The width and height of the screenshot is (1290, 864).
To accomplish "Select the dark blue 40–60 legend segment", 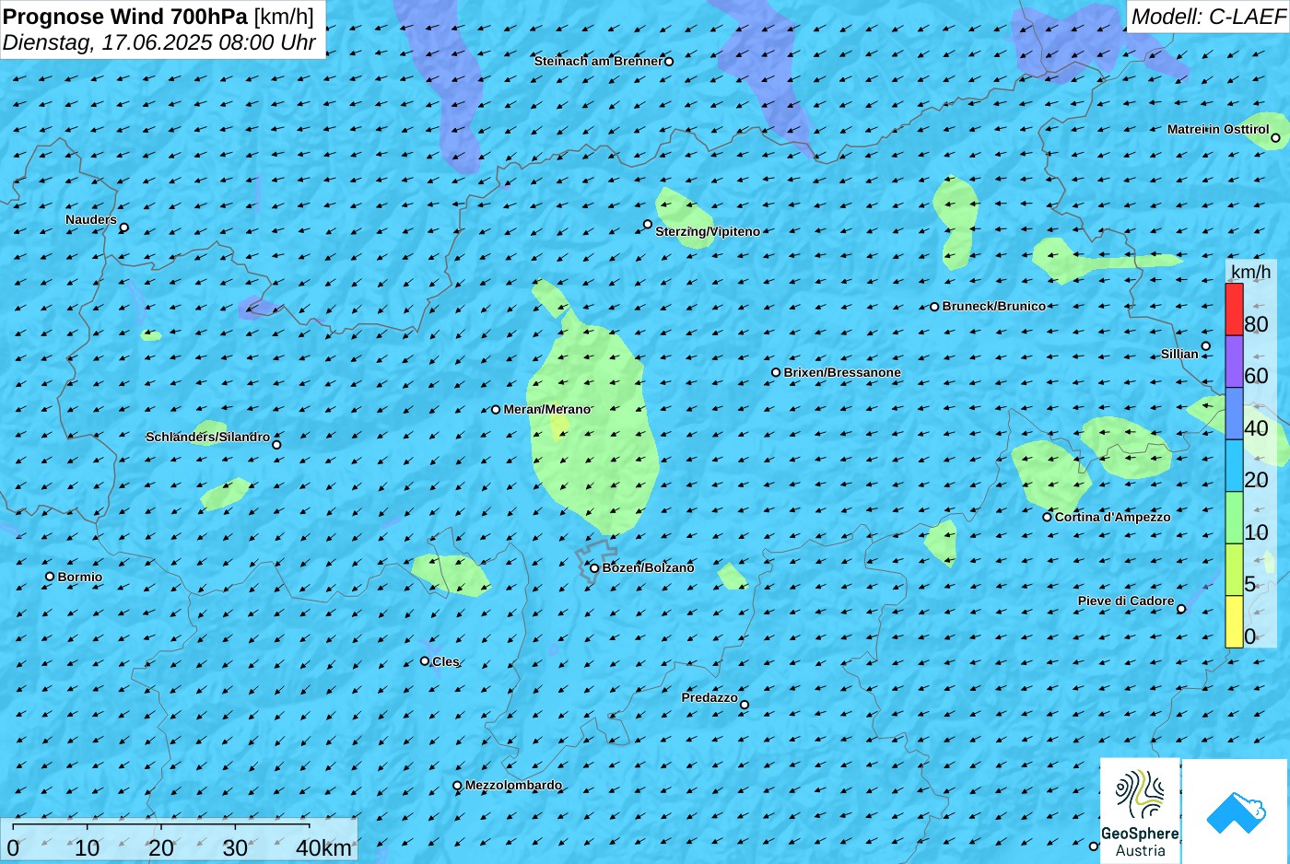I will (x=1234, y=414).
